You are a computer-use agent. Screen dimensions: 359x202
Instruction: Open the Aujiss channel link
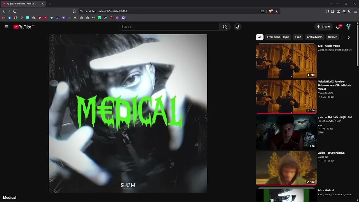coord(321,157)
